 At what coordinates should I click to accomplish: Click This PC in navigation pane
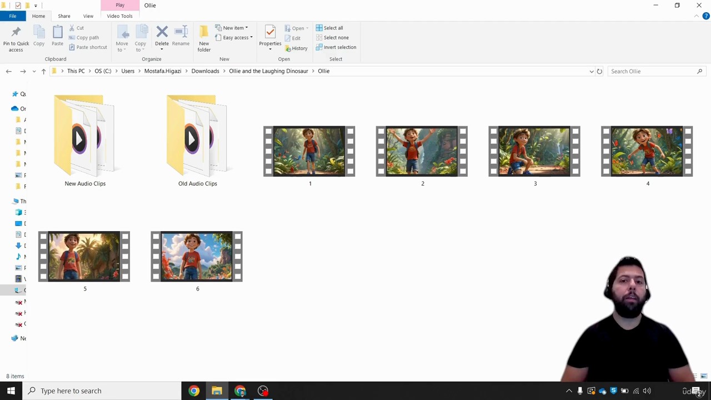(19, 201)
